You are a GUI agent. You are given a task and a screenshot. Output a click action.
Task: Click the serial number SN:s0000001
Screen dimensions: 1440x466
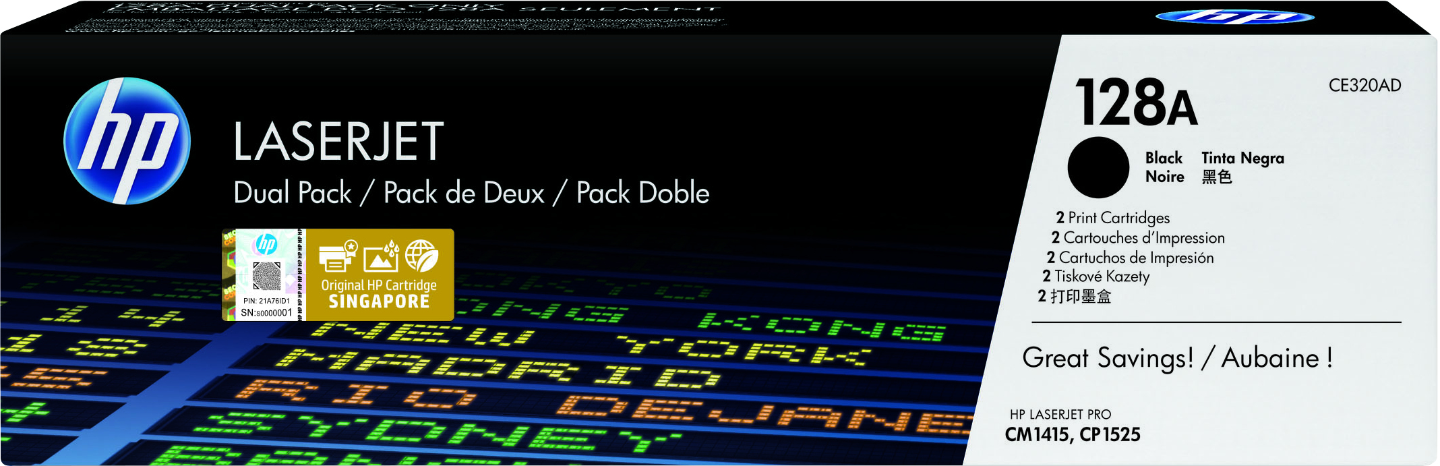[x=266, y=313]
